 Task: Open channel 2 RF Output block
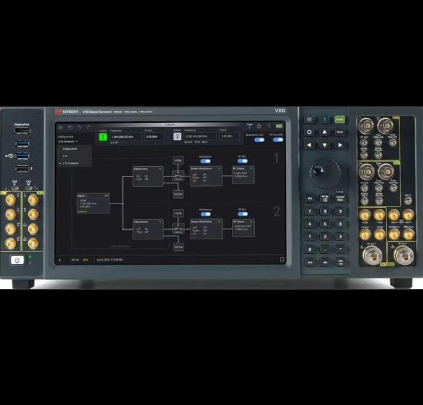[243, 228]
